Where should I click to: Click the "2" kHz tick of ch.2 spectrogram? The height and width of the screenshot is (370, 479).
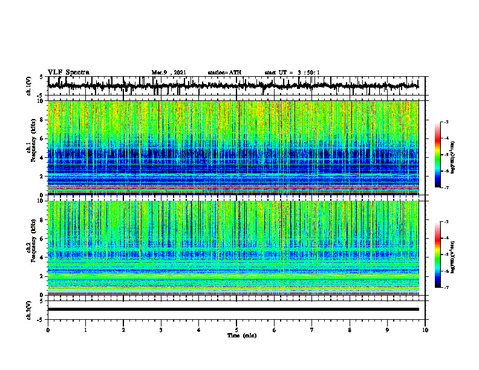click(x=42, y=276)
